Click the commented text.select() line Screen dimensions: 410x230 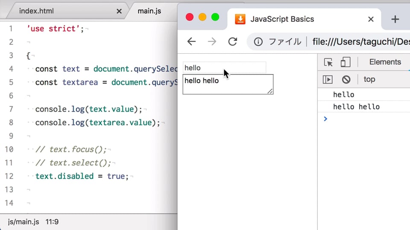point(73,163)
